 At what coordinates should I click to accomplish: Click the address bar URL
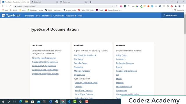(x=26, y=6)
